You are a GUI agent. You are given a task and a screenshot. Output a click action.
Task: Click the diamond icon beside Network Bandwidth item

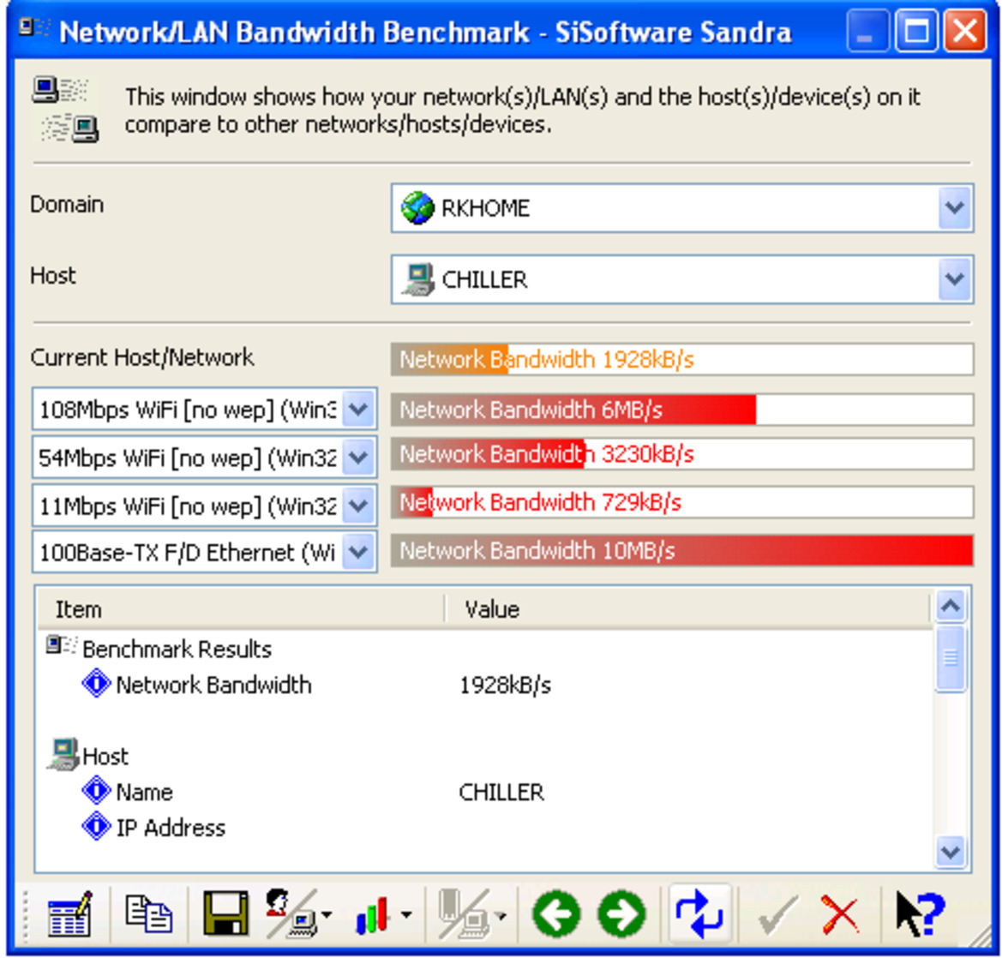97,684
